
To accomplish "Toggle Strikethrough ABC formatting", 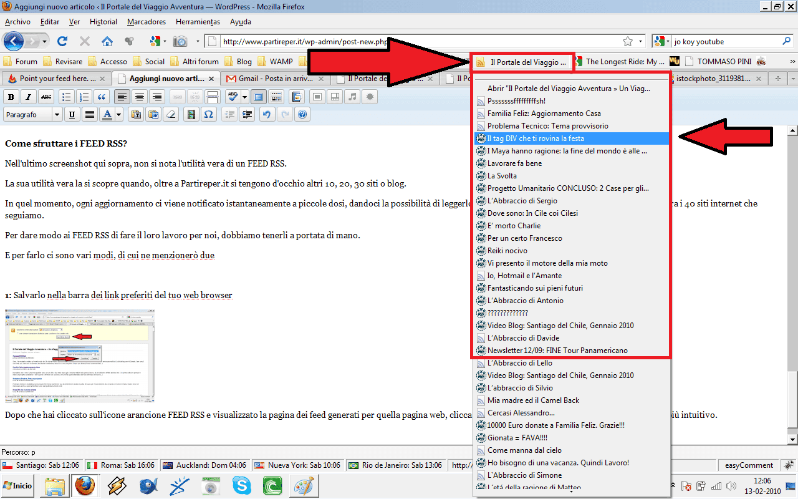I will 46,97.
